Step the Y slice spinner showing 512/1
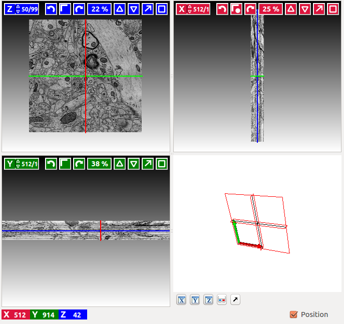The image size is (344, 324). click(19, 164)
